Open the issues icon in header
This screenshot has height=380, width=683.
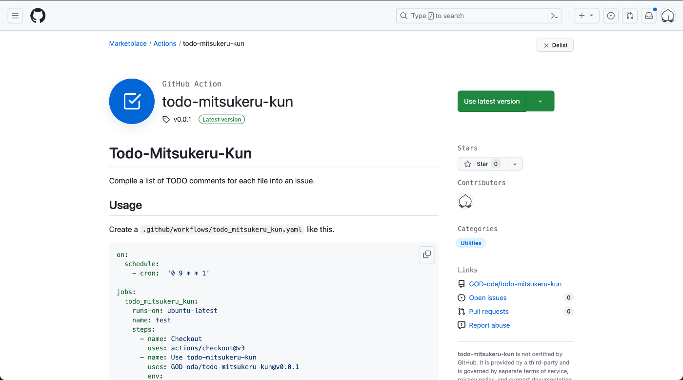[611, 16]
